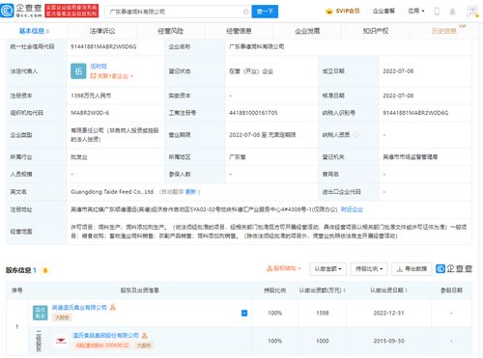Image resolution: width=483 pixels, height=358 pixels.
Task: Open first shareholder company name link
Action: [79, 308]
